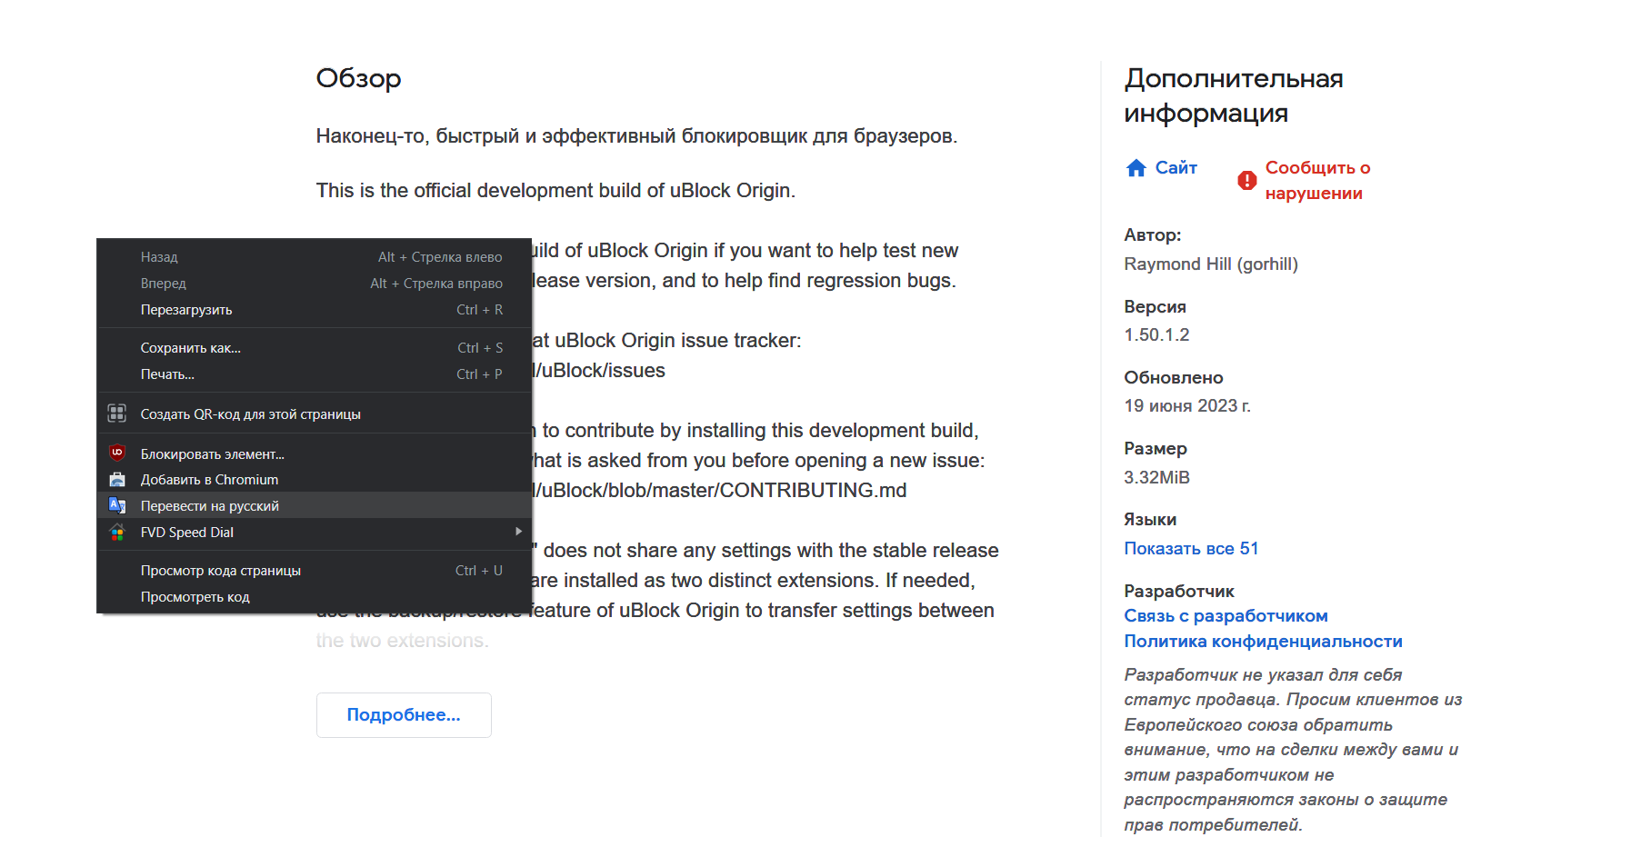Viewport: 1631px width, 857px height.
Task: Click the uBlock/blob/master/CONTRIBUTING.md text
Action: [x=720, y=491]
